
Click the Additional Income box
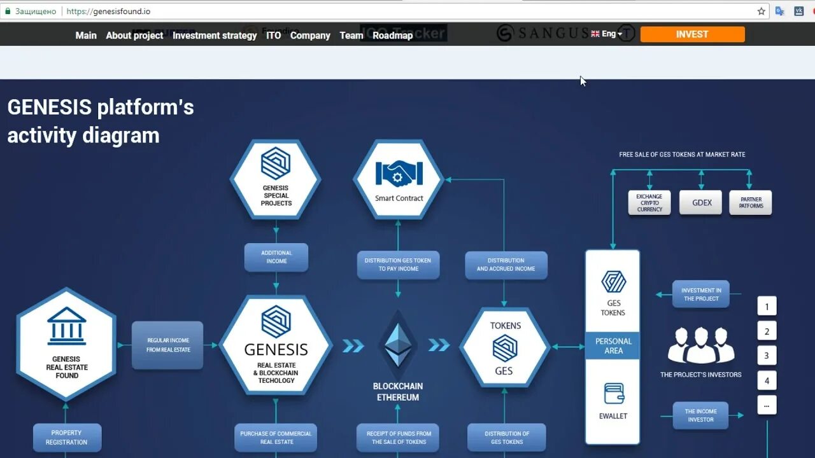(x=276, y=257)
